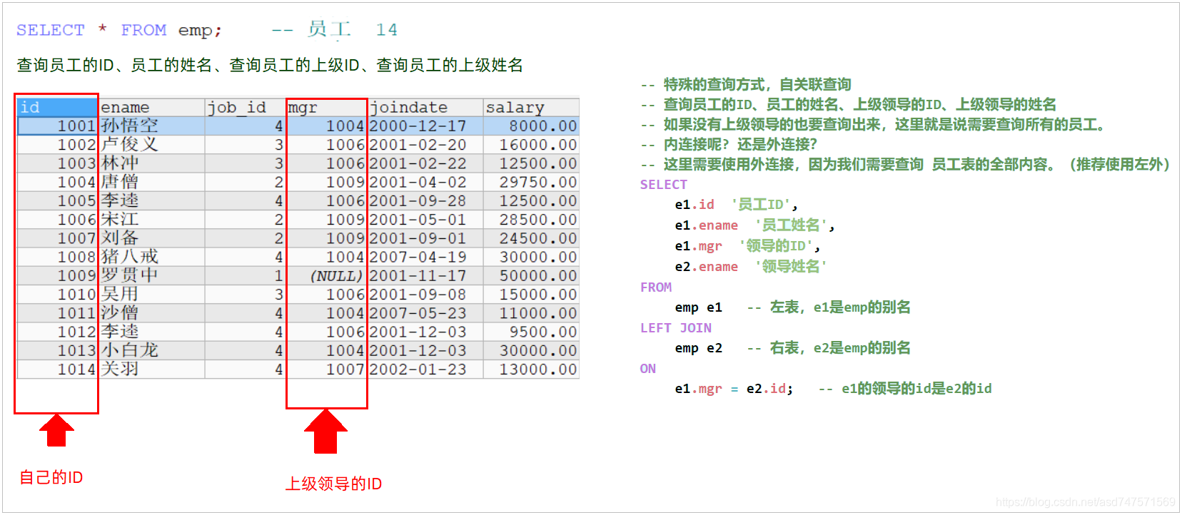Select the ename cell 猪八戒

(151, 257)
